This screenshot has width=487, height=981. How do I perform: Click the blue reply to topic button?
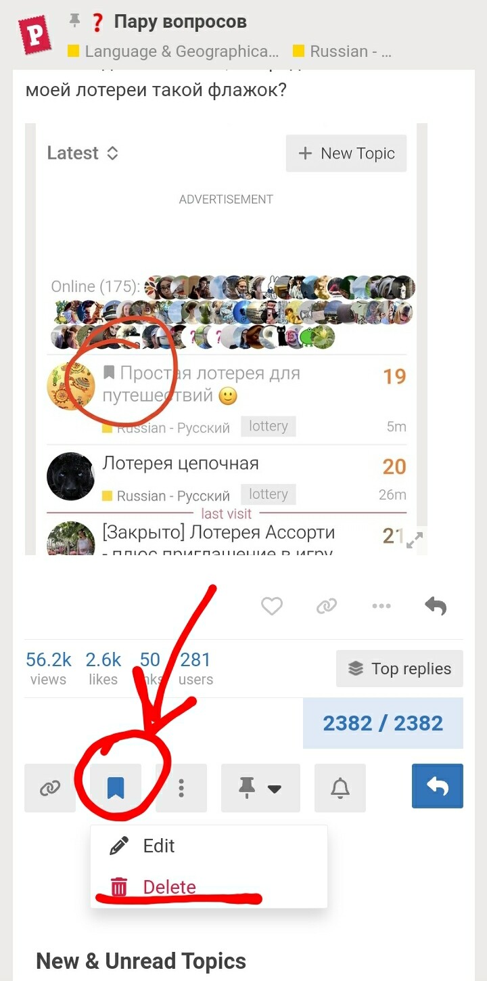coord(438,786)
